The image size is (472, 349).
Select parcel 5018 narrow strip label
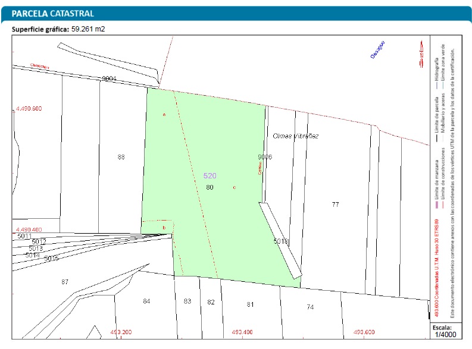(x=280, y=241)
